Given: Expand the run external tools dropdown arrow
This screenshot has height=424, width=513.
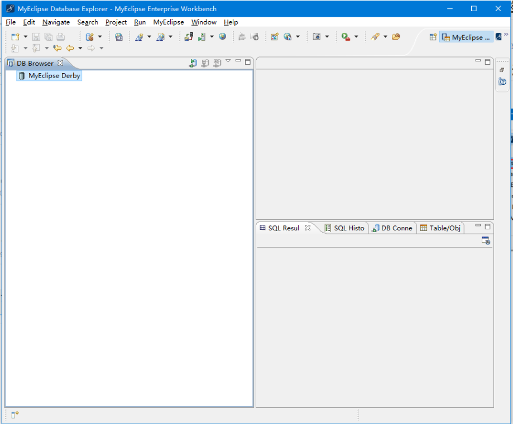Looking at the screenshot, I should coord(356,37).
